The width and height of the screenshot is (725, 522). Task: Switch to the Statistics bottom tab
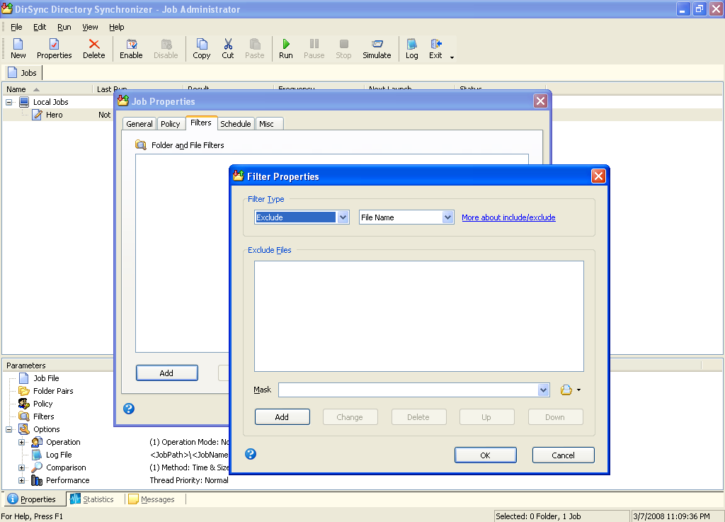click(x=92, y=499)
